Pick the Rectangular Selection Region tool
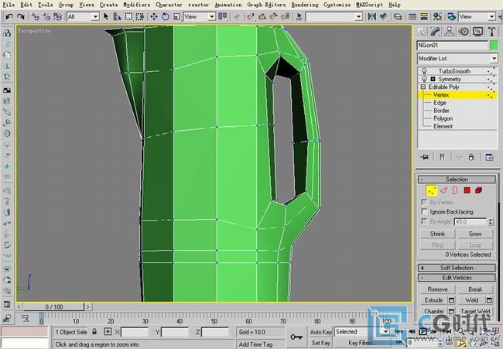 coord(128,16)
